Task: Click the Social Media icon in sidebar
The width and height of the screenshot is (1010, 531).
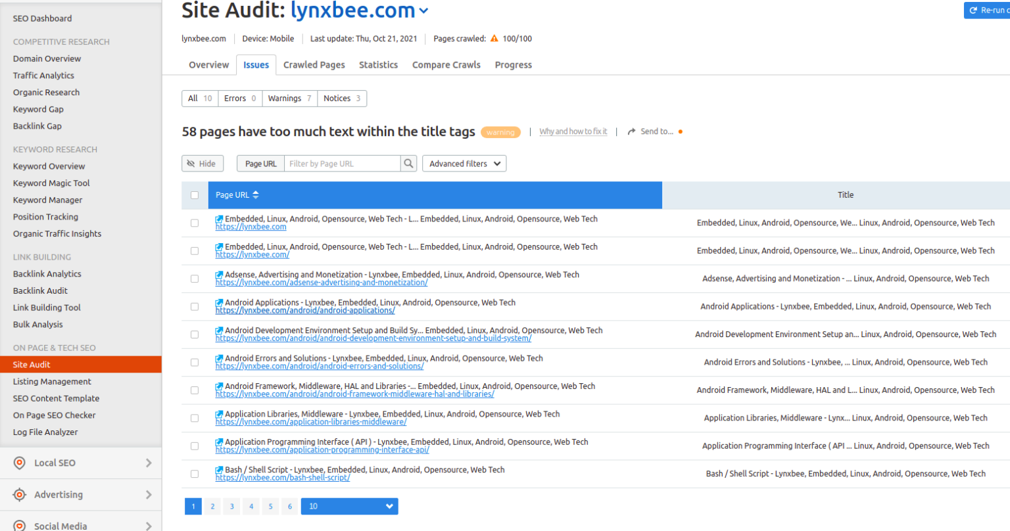Action: (20, 525)
